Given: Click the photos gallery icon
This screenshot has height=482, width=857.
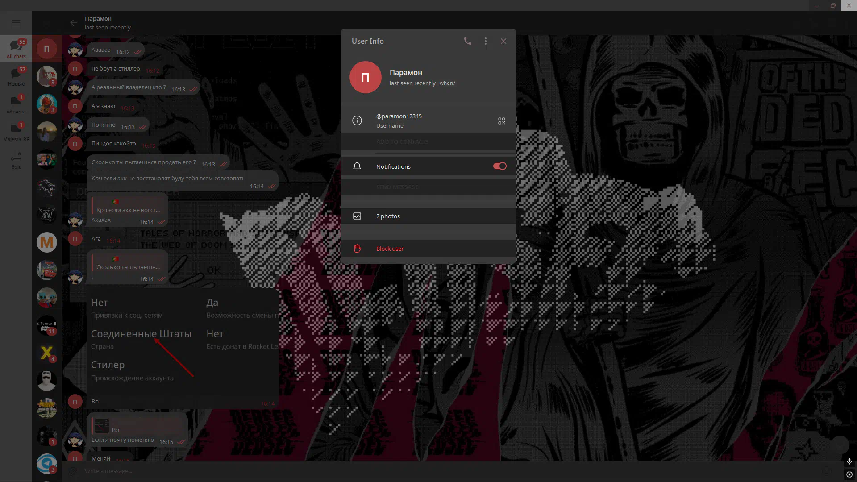Looking at the screenshot, I should pyautogui.click(x=357, y=216).
